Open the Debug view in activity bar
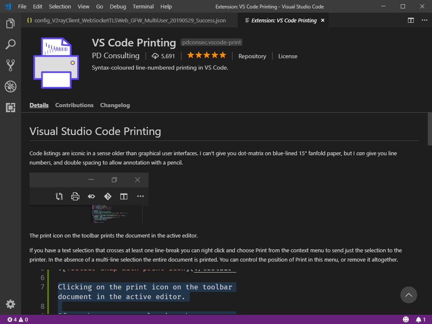 11,86
